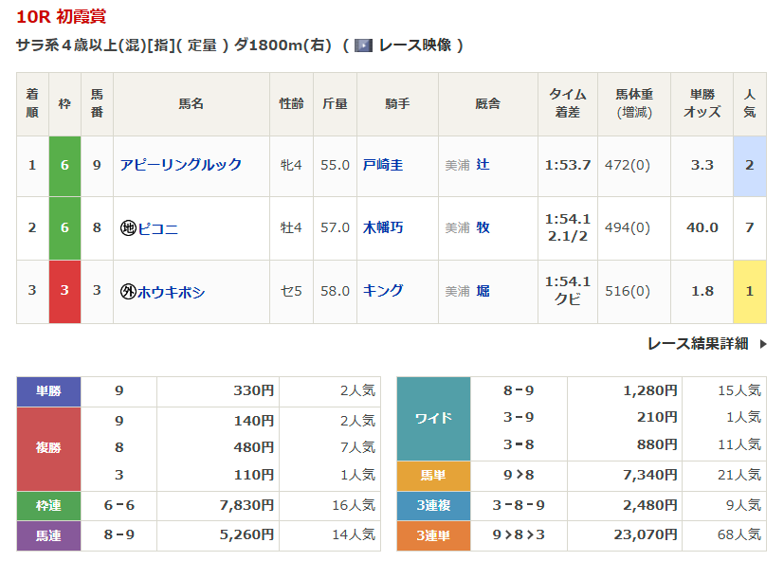784x561 pixels.
Task: Click the race video film icon
Action: coord(363,45)
